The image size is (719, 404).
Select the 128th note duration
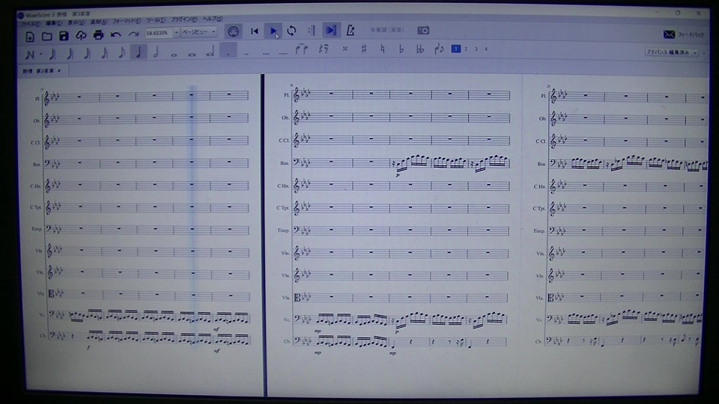click(x=52, y=55)
